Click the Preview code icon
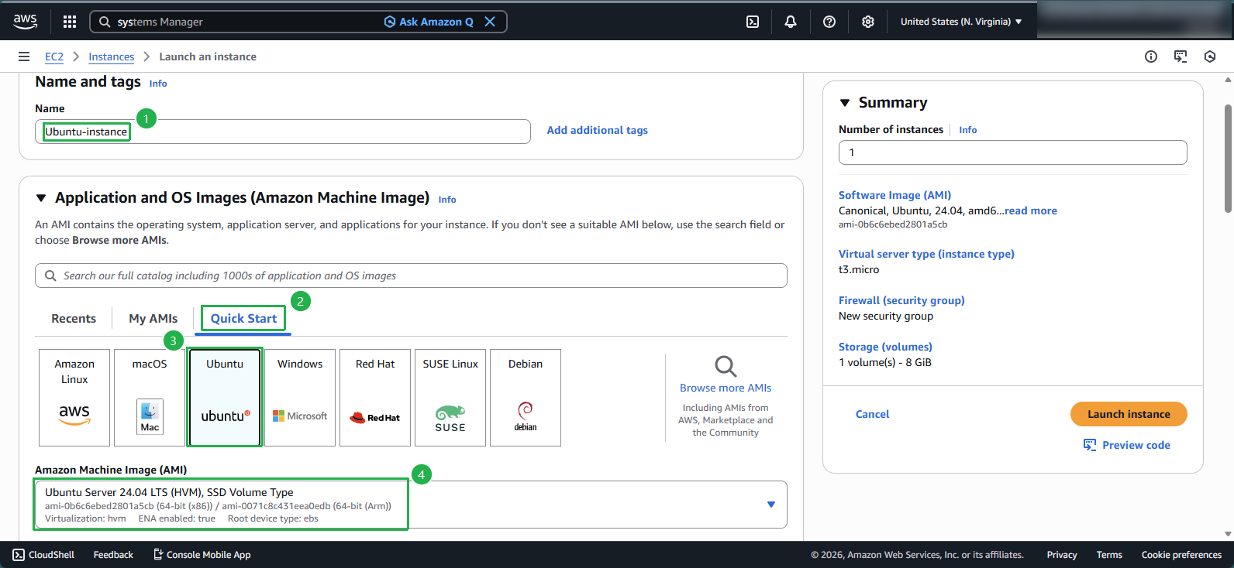Screen dimensions: 1234x568 (x=1090, y=445)
